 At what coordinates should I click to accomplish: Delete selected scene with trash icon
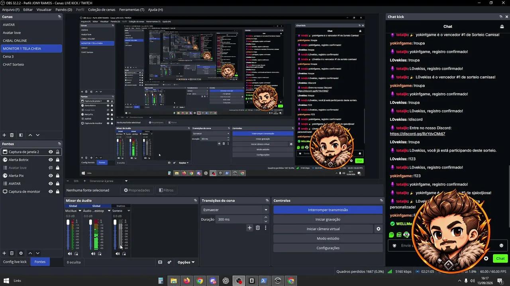point(12,135)
